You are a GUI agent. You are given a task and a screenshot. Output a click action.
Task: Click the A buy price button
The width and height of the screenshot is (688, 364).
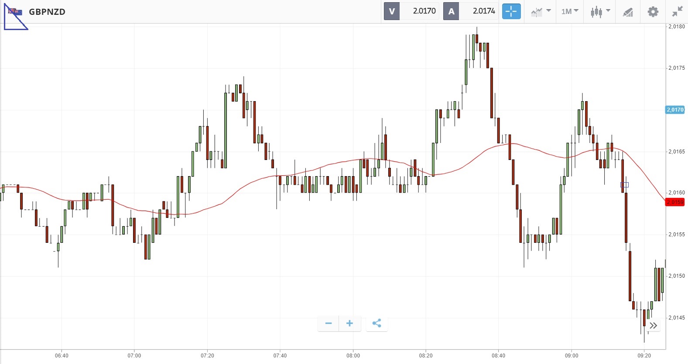451,11
